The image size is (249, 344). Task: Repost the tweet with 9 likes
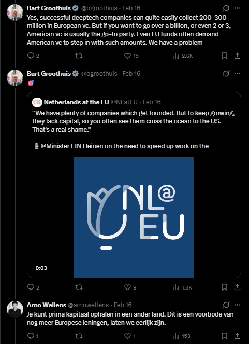pos(79,287)
